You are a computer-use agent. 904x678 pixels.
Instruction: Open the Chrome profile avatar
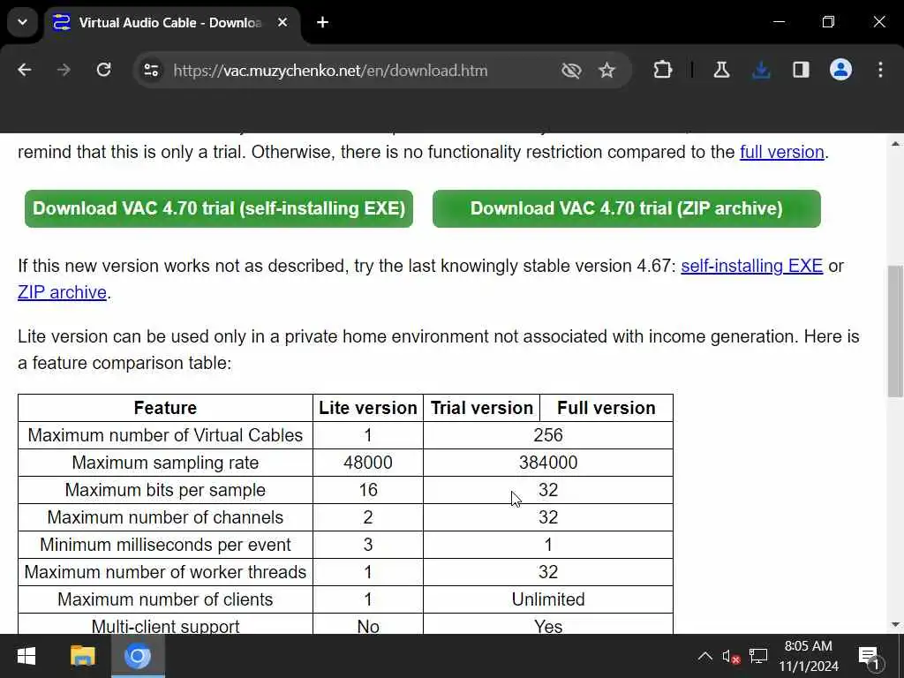840,71
